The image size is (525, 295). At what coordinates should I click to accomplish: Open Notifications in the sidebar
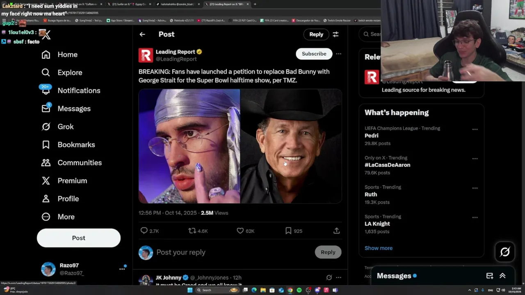click(71, 91)
